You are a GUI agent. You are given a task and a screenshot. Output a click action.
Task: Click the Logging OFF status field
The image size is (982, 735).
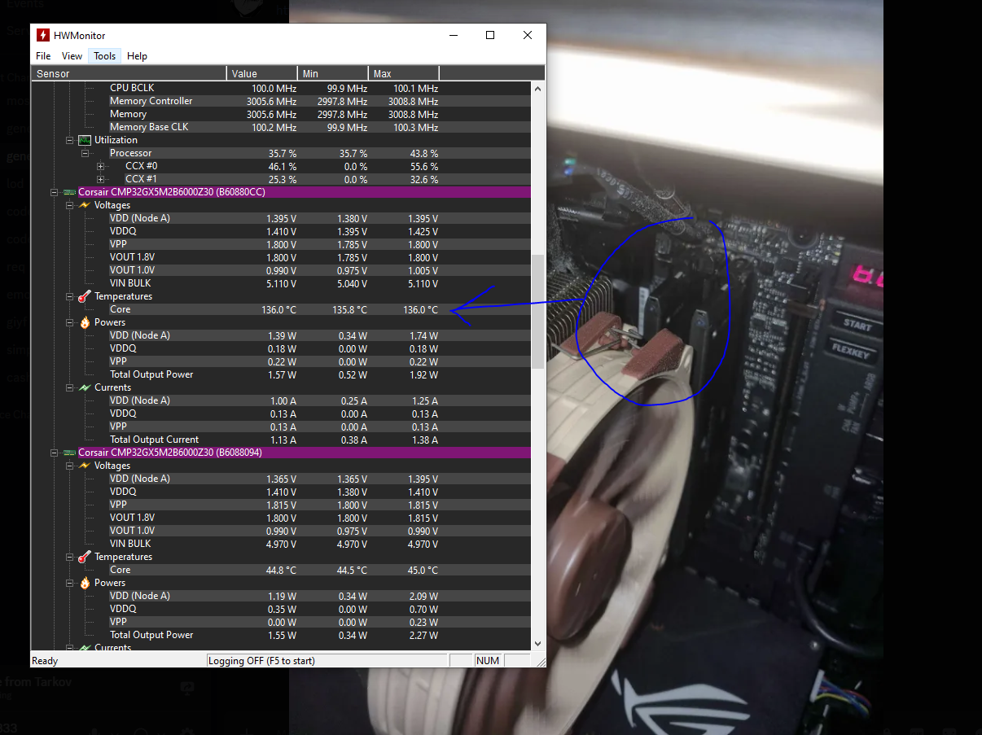click(327, 661)
